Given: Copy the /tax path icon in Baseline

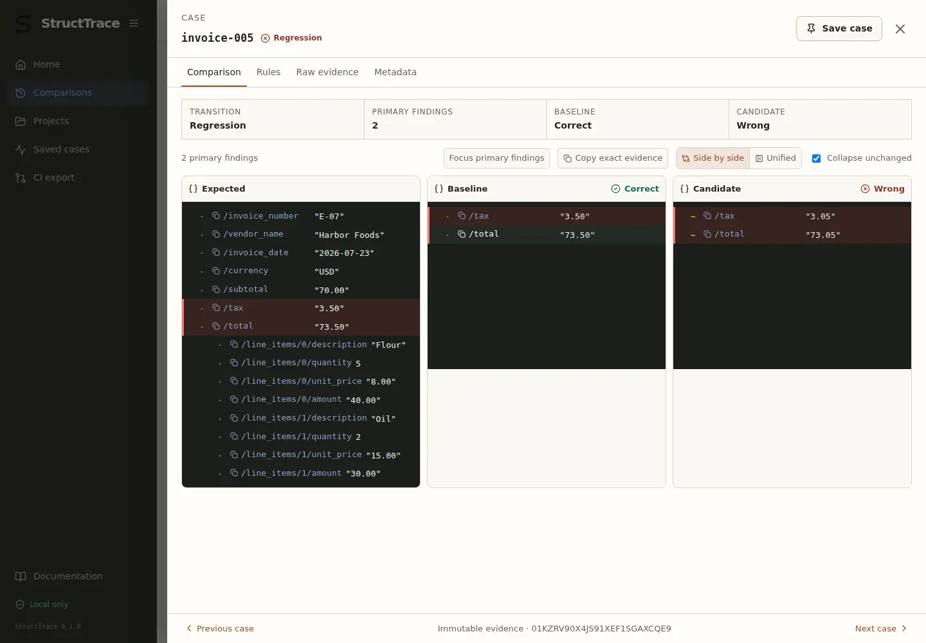Looking at the screenshot, I should point(462,216).
